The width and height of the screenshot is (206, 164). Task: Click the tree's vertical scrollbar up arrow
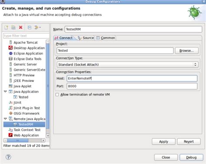click(48, 42)
